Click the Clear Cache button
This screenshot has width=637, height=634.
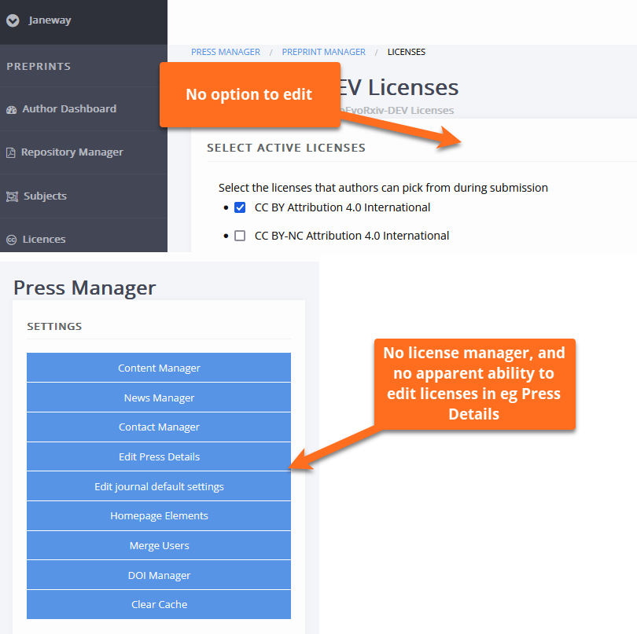coord(158,604)
